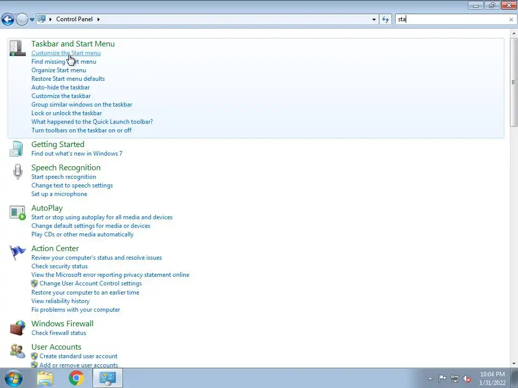Click the User Accounts people icon
Screen dimensions: 518x388
point(18,351)
